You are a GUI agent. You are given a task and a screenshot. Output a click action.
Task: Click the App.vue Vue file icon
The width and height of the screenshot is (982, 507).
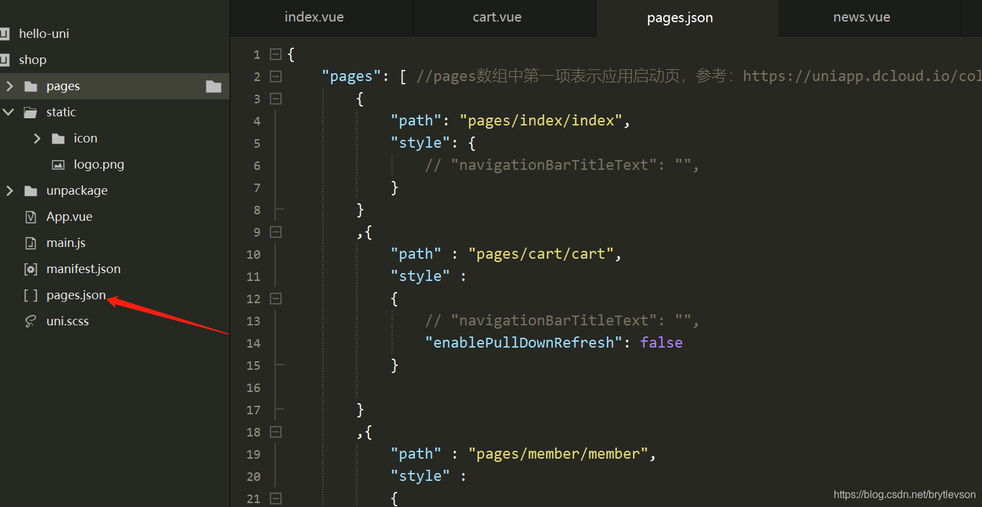click(x=31, y=217)
